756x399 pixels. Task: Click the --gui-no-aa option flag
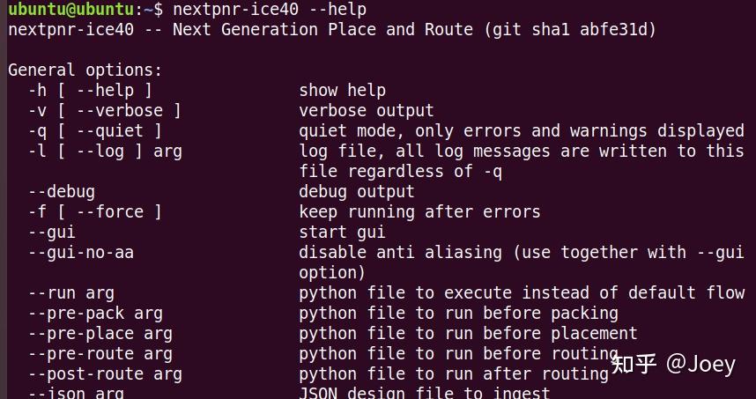point(80,252)
